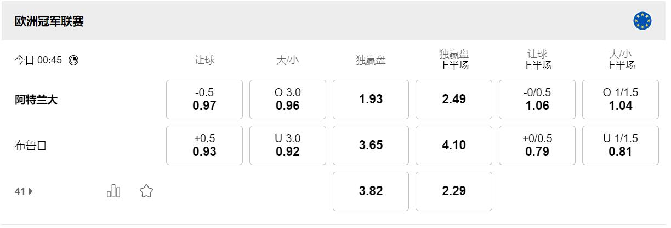671x228 pixels.
Task: Choose first-half 阿特兰大 win at 2.49
Action: coord(454,100)
